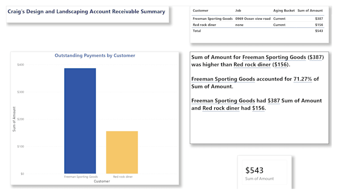The height and width of the screenshot is (195, 338).
Task: Click underlined ($387) in narrative first sentence
Action: click(x=316, y=57)
